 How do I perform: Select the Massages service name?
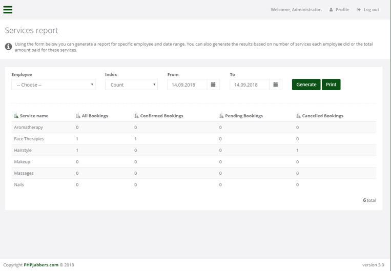24,173
